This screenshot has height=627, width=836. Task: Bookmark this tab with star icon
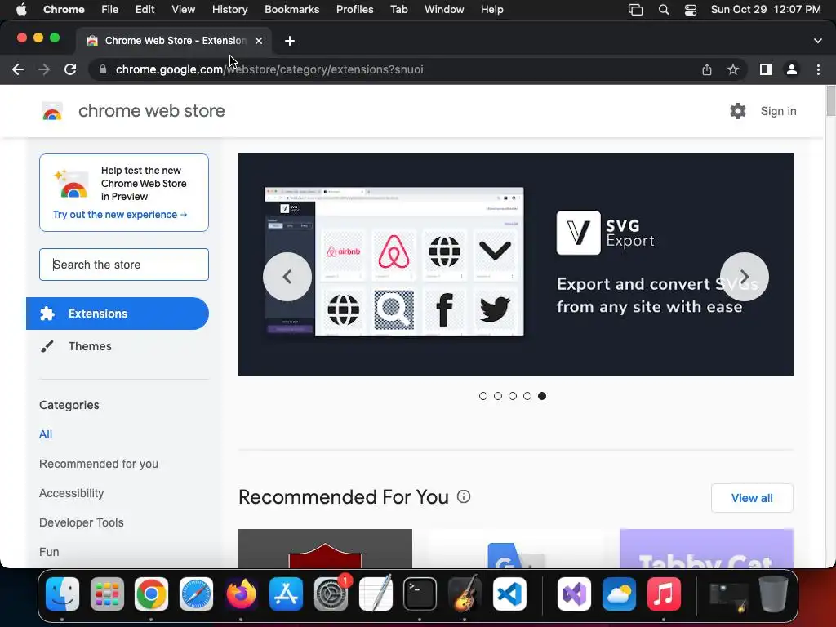733,69
